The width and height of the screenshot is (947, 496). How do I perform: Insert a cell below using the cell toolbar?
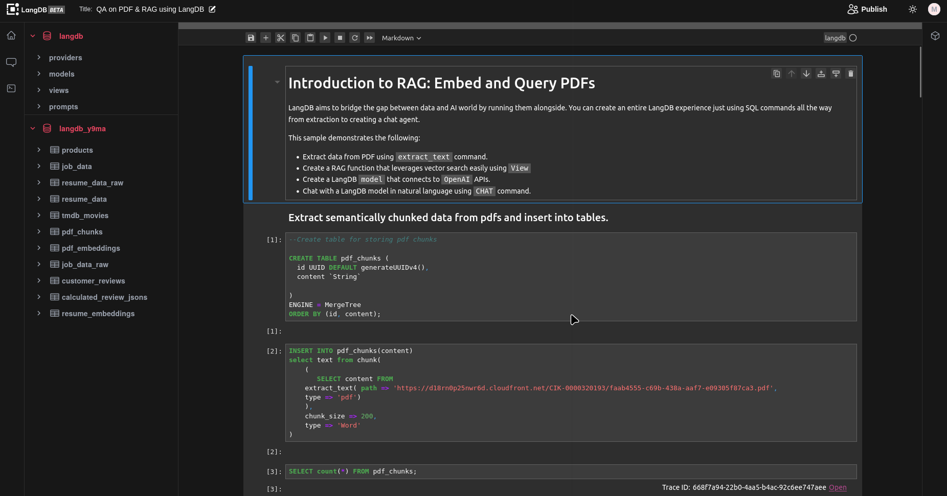click(836, 74)
